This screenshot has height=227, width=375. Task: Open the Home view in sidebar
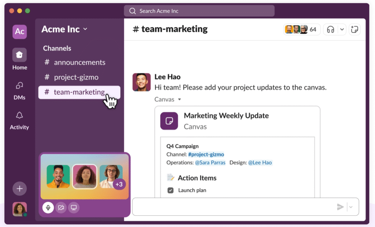click(19, 55)
